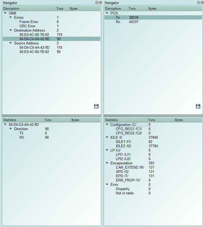
Task: Select the SPD /S/ row
Action: 153,172
